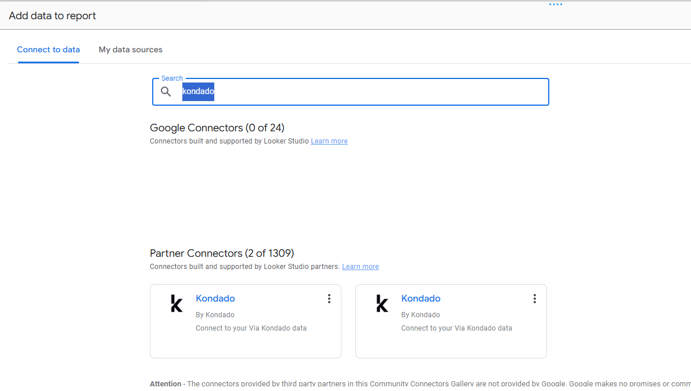Image resolution: width=691 pixels, height=391 pixels.
Task: Click the Google Connectors section heading
Action: 217,127
